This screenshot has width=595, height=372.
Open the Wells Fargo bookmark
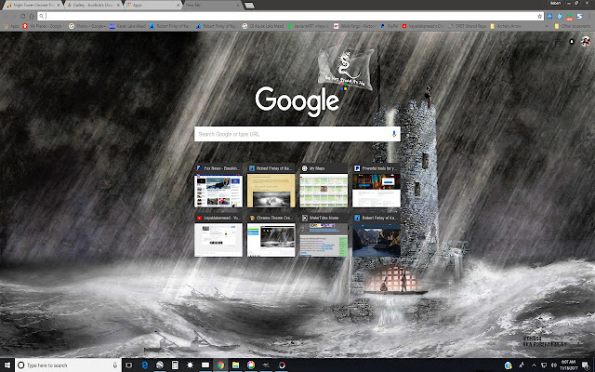tap(353, 26)
